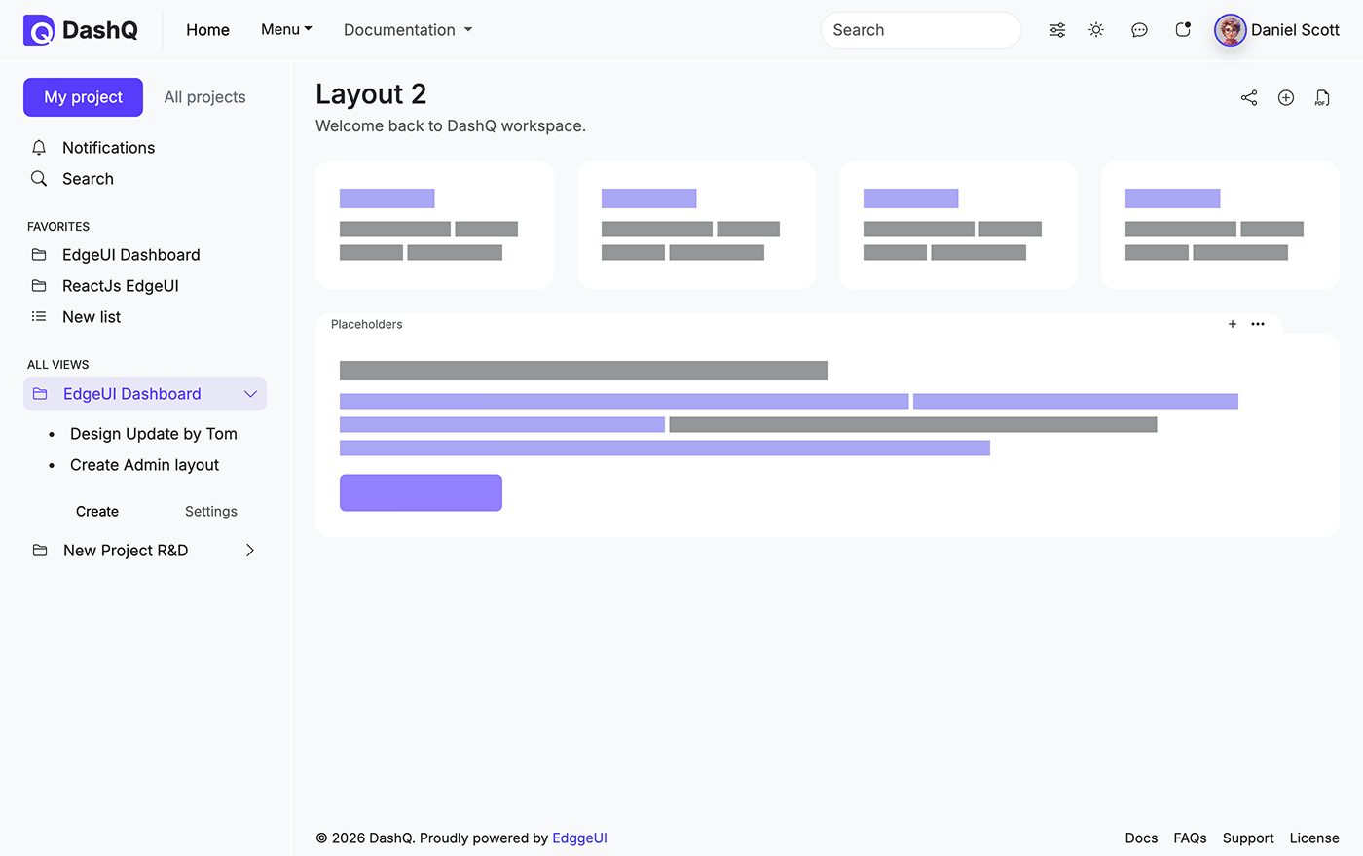Open the Support page from the footer
Screen dimensions: 1363x856
pos(1248,838)
